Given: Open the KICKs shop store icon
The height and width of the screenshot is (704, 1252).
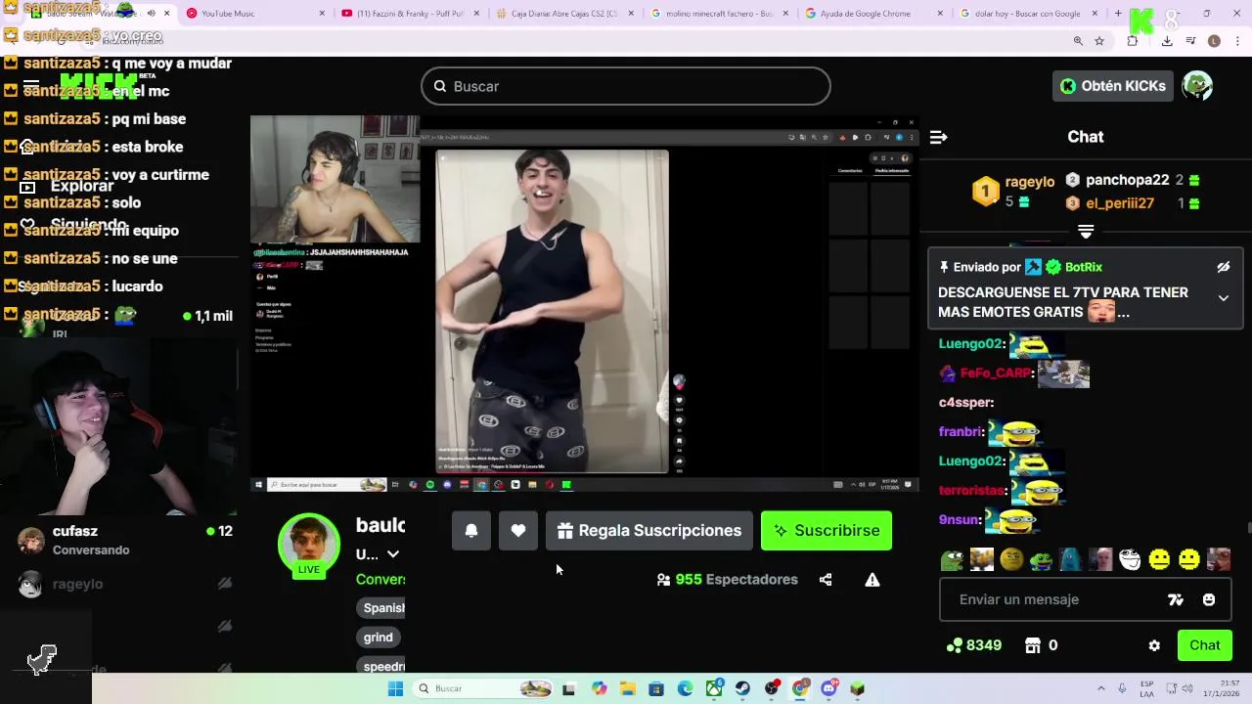Looking at the screenshot, I should click(1033, 645).
